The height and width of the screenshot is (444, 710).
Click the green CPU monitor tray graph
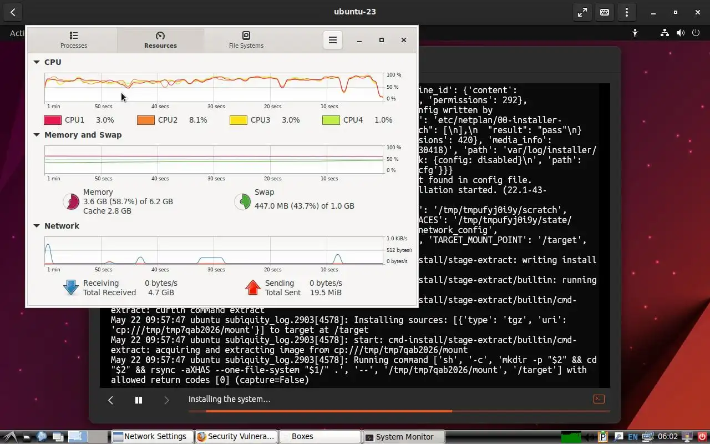coord(571,437)
